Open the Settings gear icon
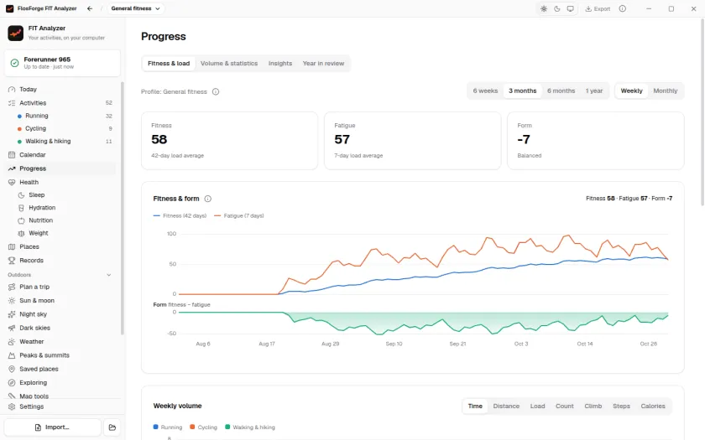 click(12, 406)
